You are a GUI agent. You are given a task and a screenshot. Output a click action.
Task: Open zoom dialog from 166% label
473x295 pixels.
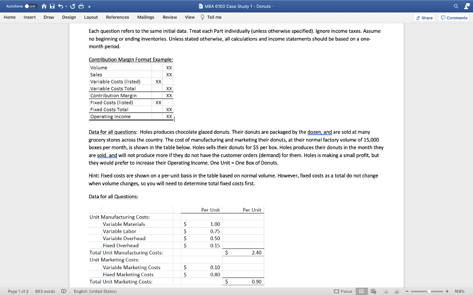click(460, 291)
